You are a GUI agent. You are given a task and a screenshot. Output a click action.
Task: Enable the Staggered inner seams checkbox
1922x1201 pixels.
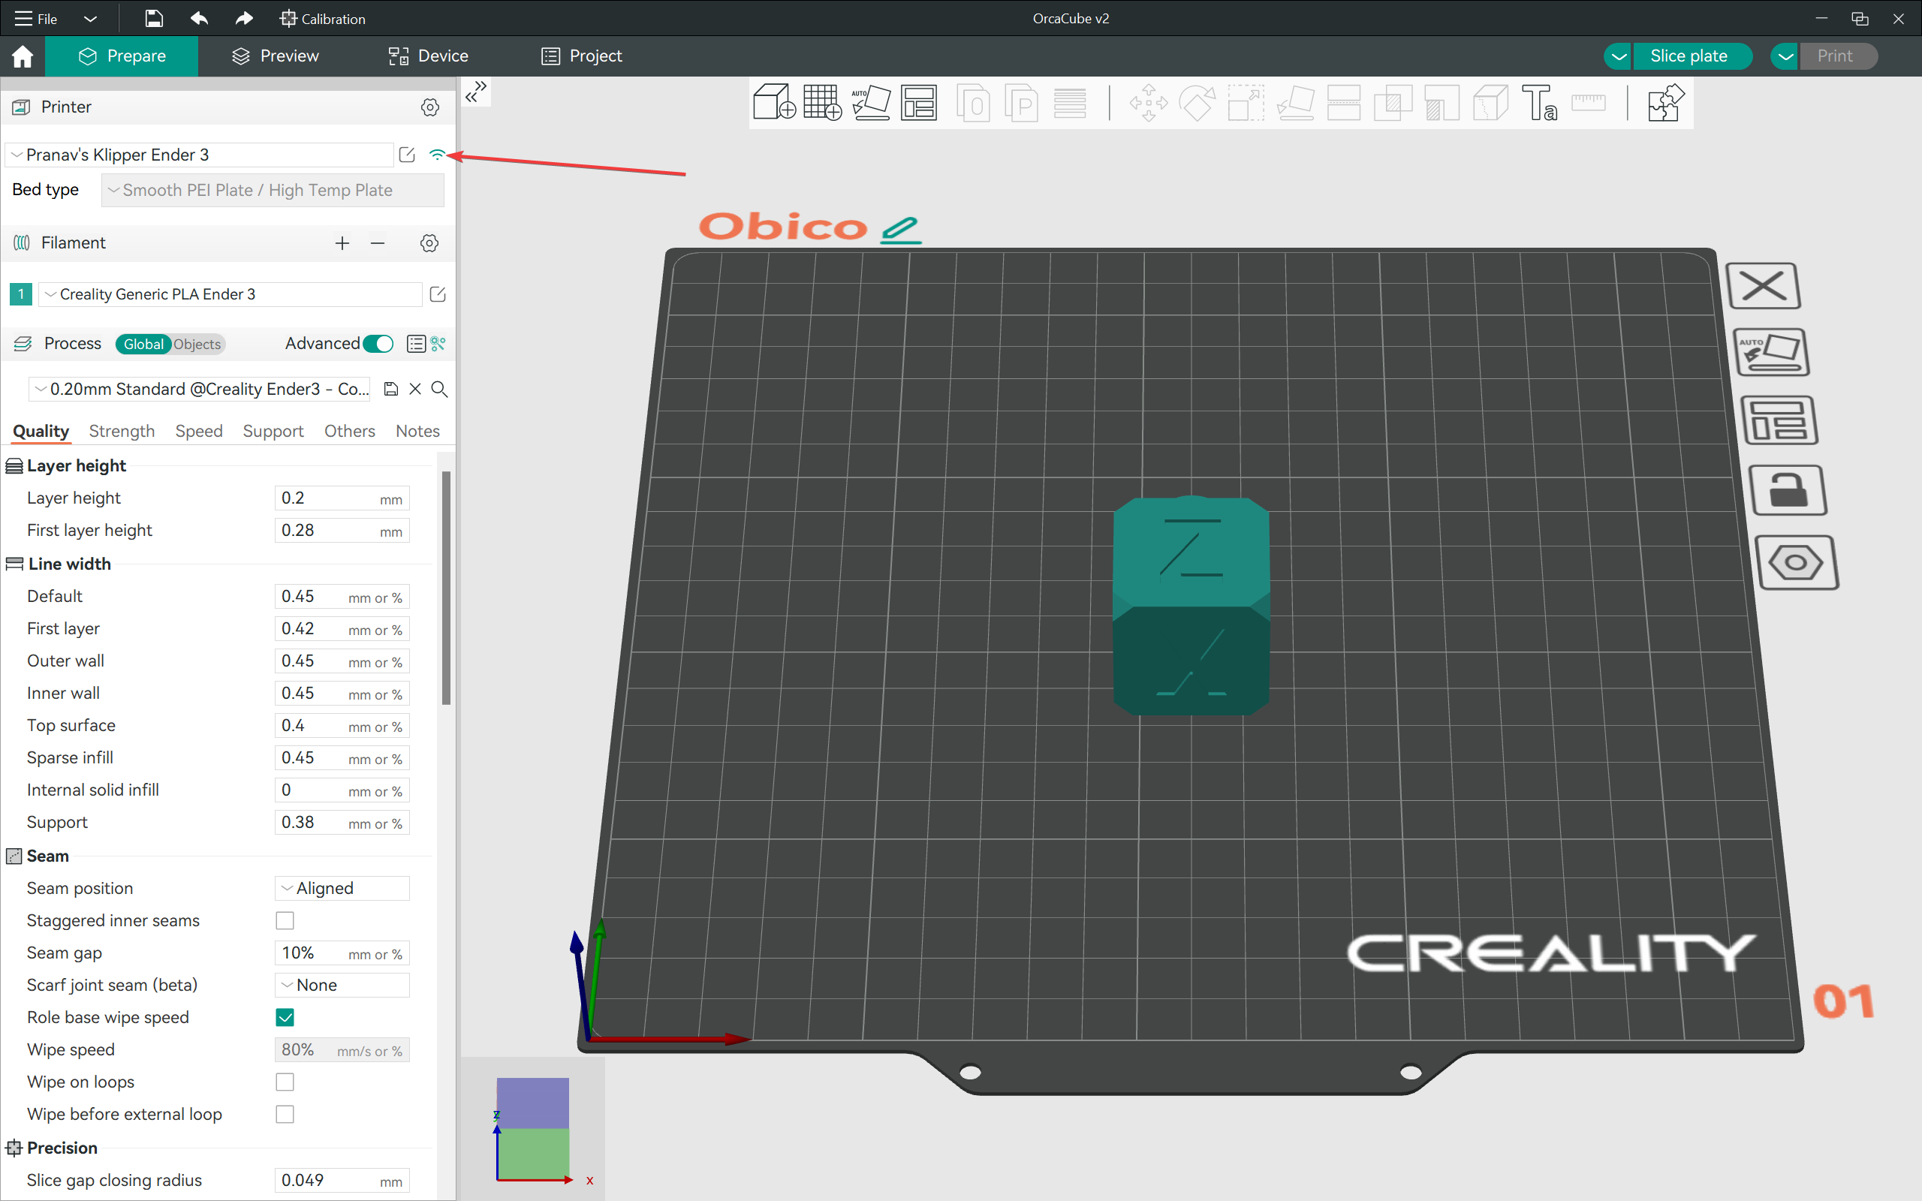[285, 920]
